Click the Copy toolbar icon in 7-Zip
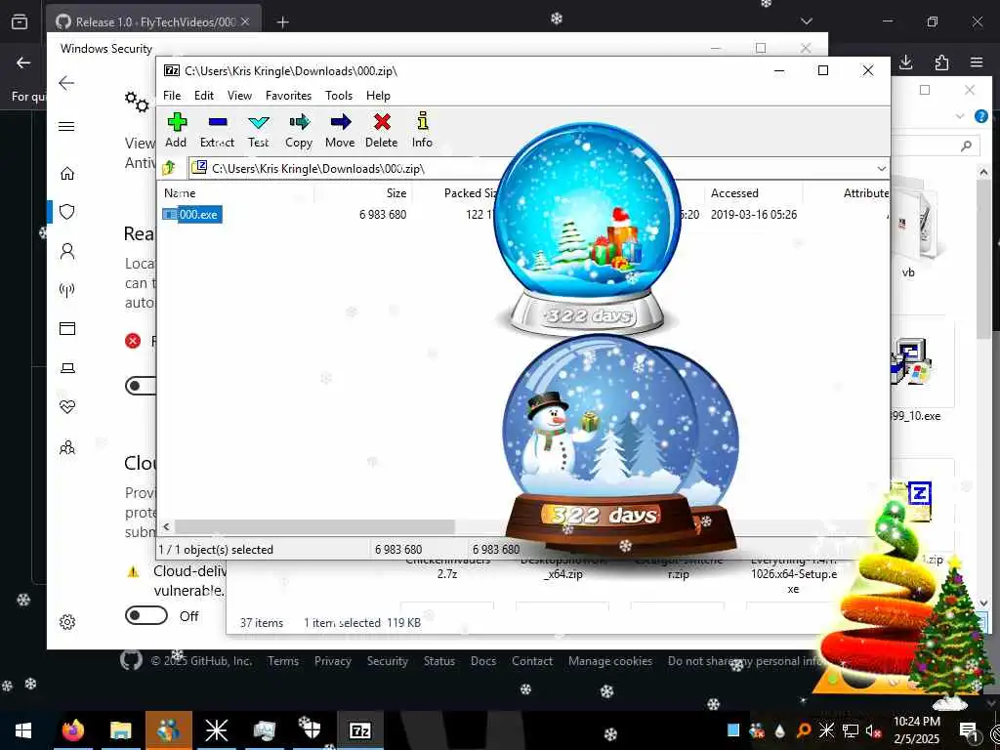 point(299,121)
